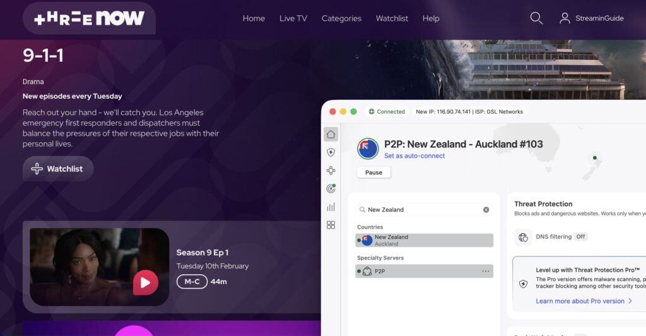The height and width of the screenshot is (336, 646).
Task: Click the Tuesday 10th February date
Action: point(213,266)
